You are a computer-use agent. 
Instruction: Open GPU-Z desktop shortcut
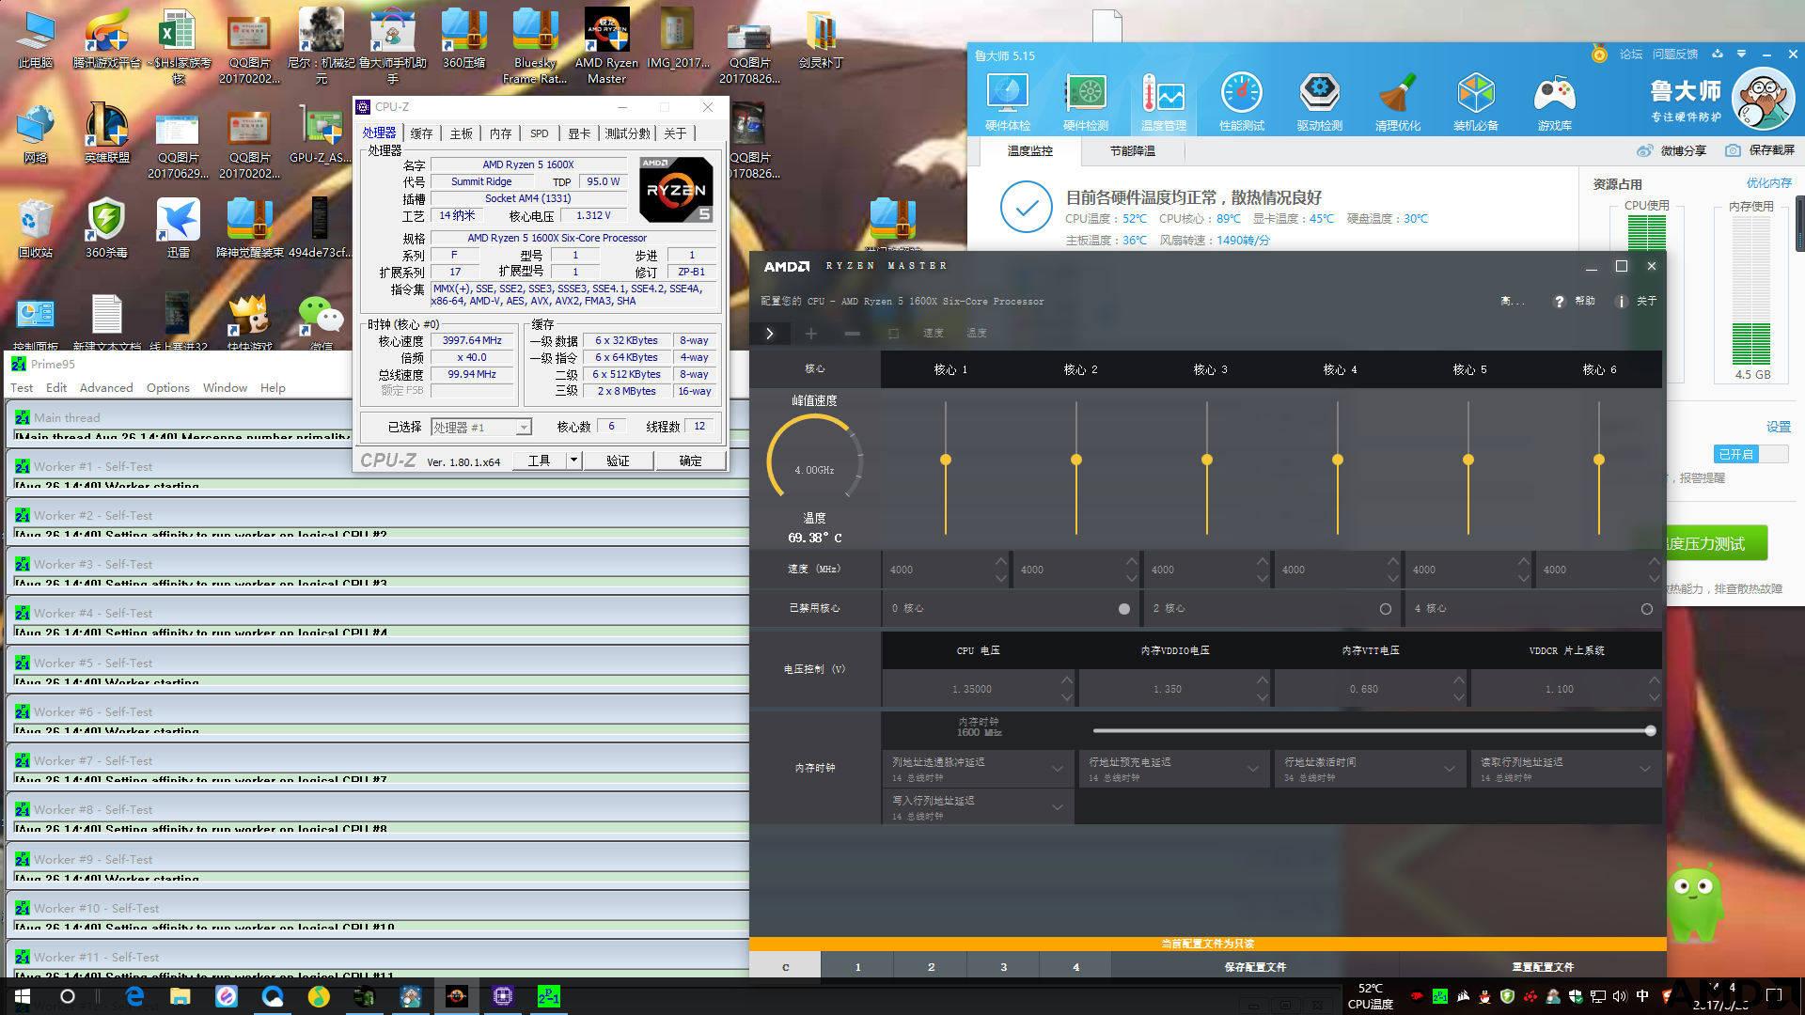pyautogui.click(x=321, y=134)
